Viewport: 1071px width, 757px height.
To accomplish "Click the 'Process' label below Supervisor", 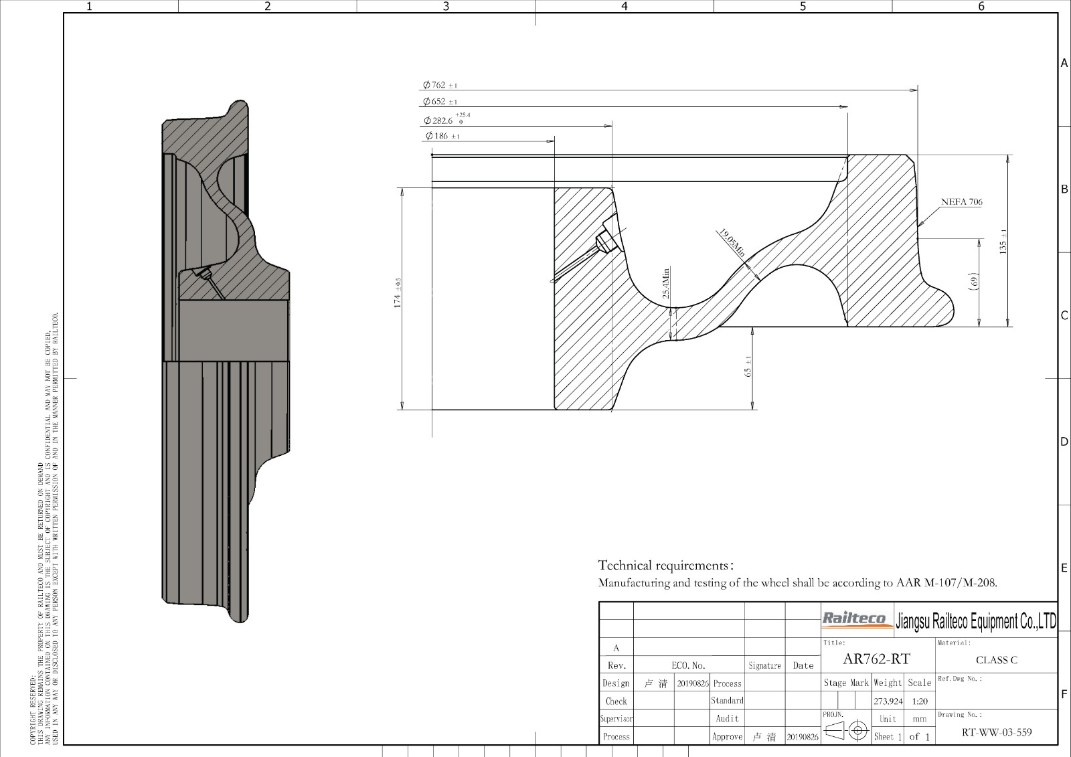I will 616,737.
